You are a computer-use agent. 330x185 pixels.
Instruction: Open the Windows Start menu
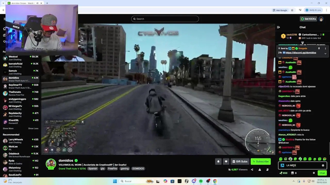coord(115,181)
